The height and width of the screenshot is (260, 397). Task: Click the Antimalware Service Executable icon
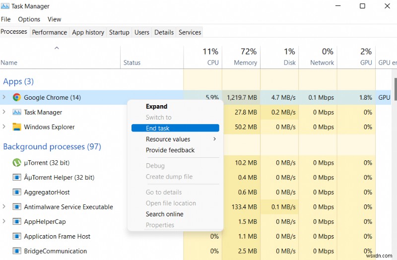[17, 207]
